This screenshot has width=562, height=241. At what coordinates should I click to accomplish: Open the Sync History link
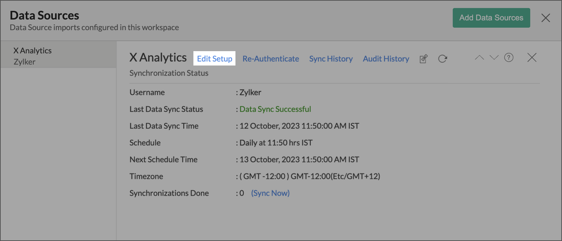tap(331, 59)
